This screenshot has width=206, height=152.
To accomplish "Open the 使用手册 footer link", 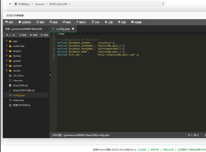I will click(x=155, y=150).
